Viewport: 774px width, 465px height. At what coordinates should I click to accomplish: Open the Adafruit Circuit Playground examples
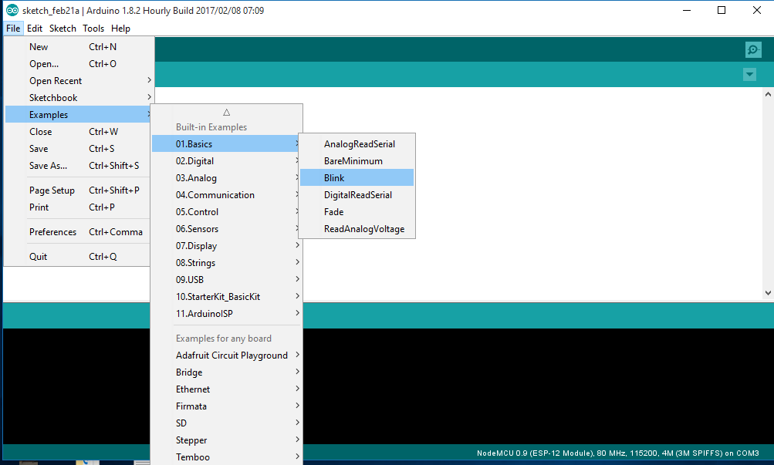[227, 355]
